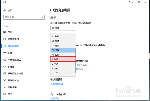Viewport: 150px width, 101px height.
Task: Open the partially hidden 细信息 link
Action: pyautogui.click(x=79, y=69)
